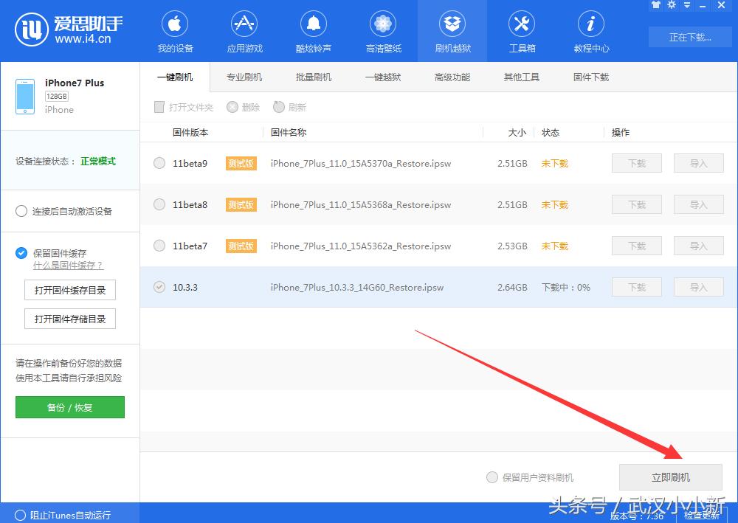Click the 刷新 refresh firmware list icon
Image resolution: width=738 pixels, height=523 pixels.
click(289, 107)
